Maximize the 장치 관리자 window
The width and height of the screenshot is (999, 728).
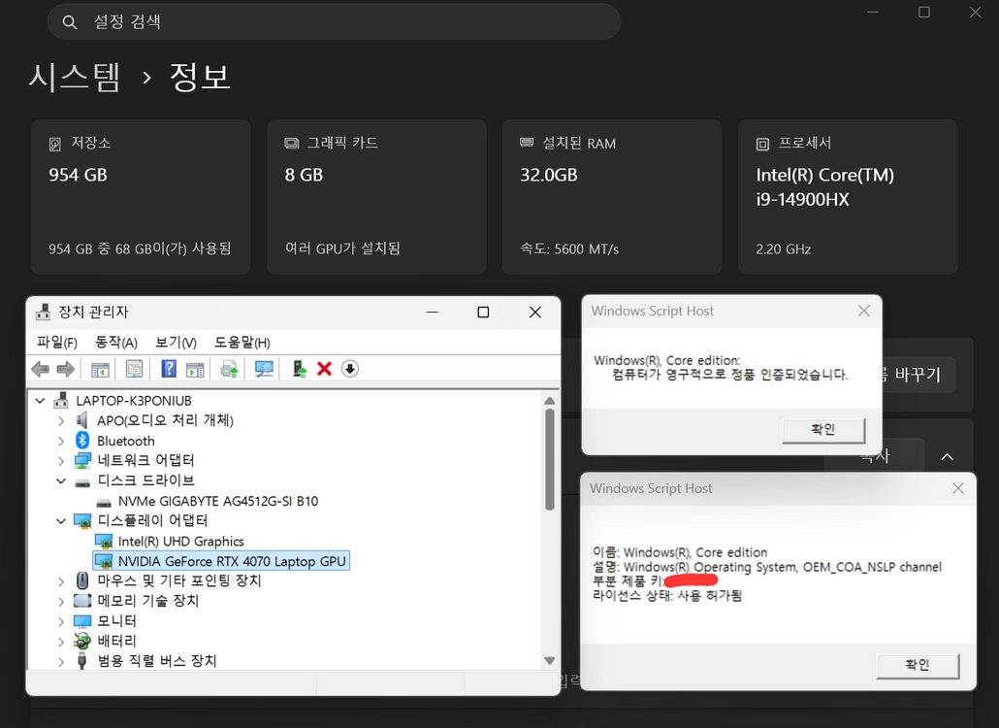click(483, 312)
